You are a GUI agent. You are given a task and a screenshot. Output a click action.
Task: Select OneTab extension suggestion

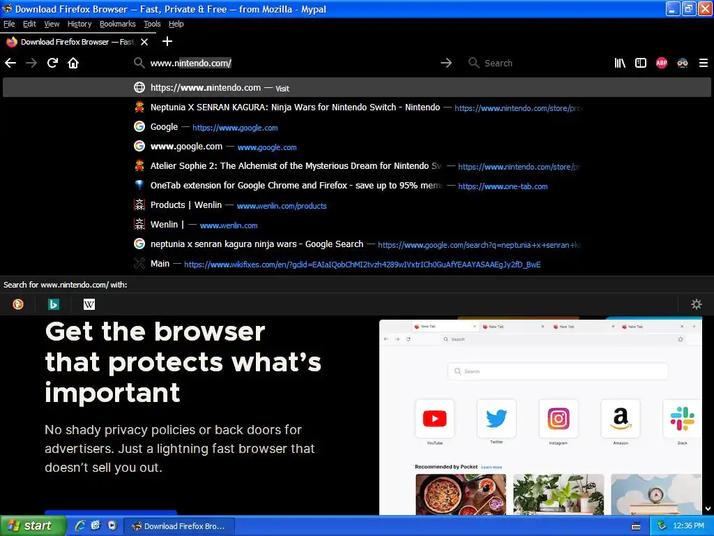click(x=356, y=186)
